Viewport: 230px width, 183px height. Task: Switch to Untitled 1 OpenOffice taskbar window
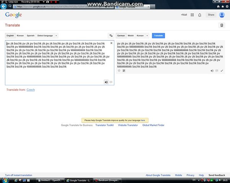[50, 180]
